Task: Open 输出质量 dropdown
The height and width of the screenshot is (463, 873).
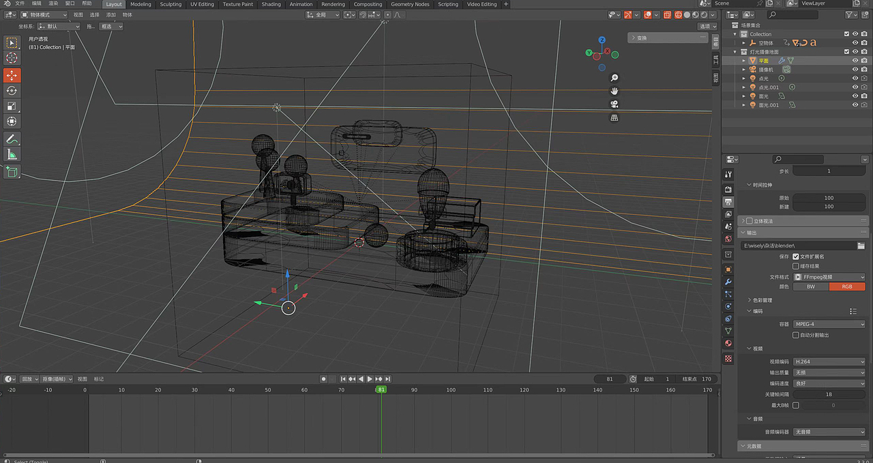Action: (829, 372)
